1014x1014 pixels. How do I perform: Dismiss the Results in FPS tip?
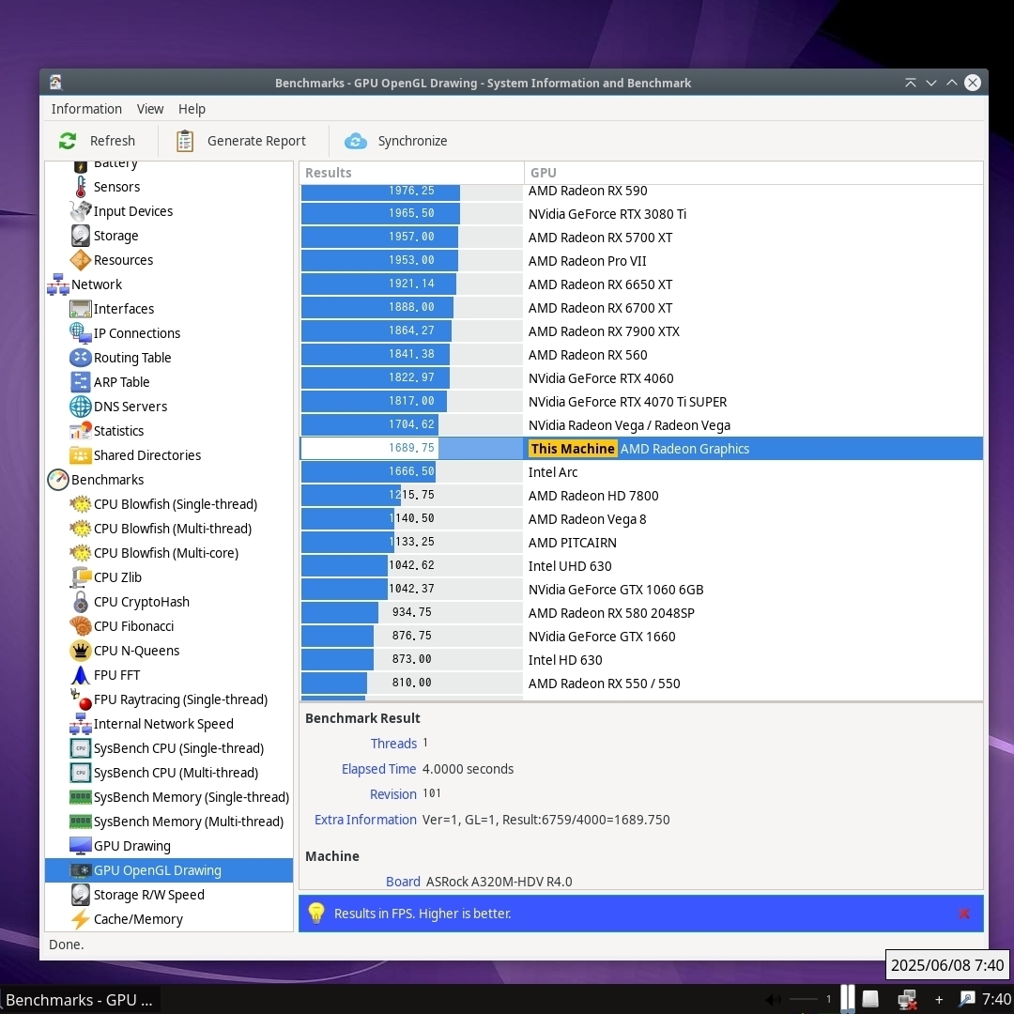(x=963, y=914)
